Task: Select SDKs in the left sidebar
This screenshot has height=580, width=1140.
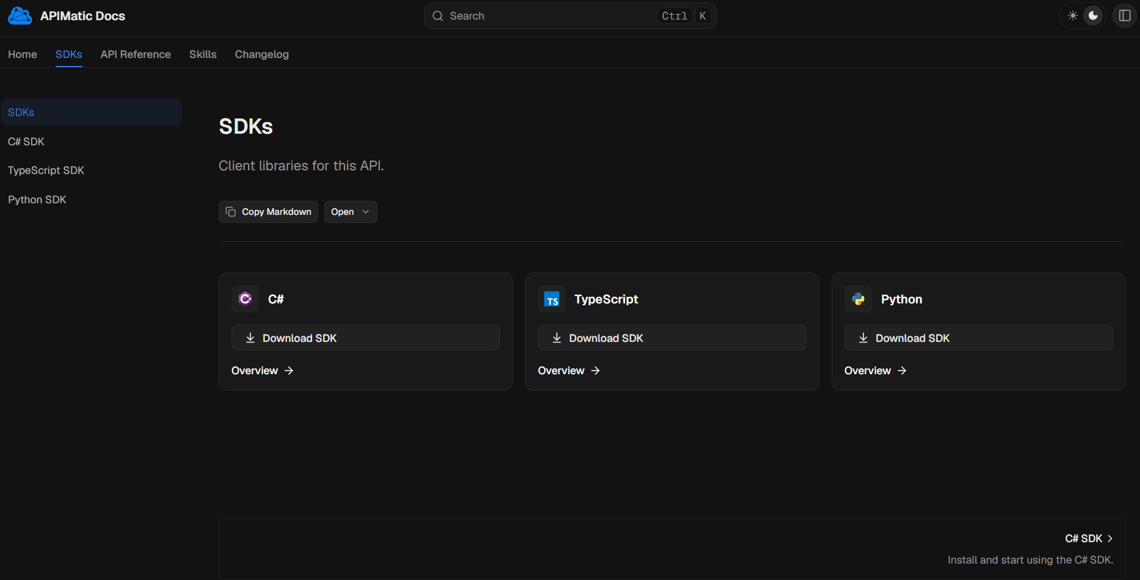Action: [92, 112]
